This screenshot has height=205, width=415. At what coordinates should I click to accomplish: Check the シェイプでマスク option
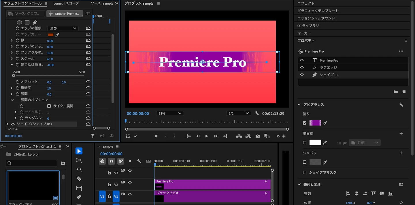[305, 173]
